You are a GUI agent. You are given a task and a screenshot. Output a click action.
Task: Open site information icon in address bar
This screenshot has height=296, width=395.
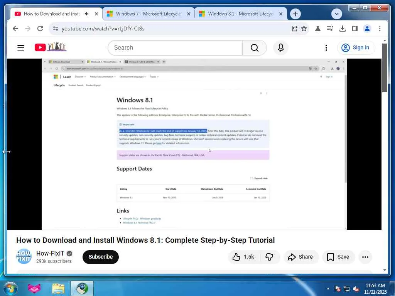(x=56, y=29)
